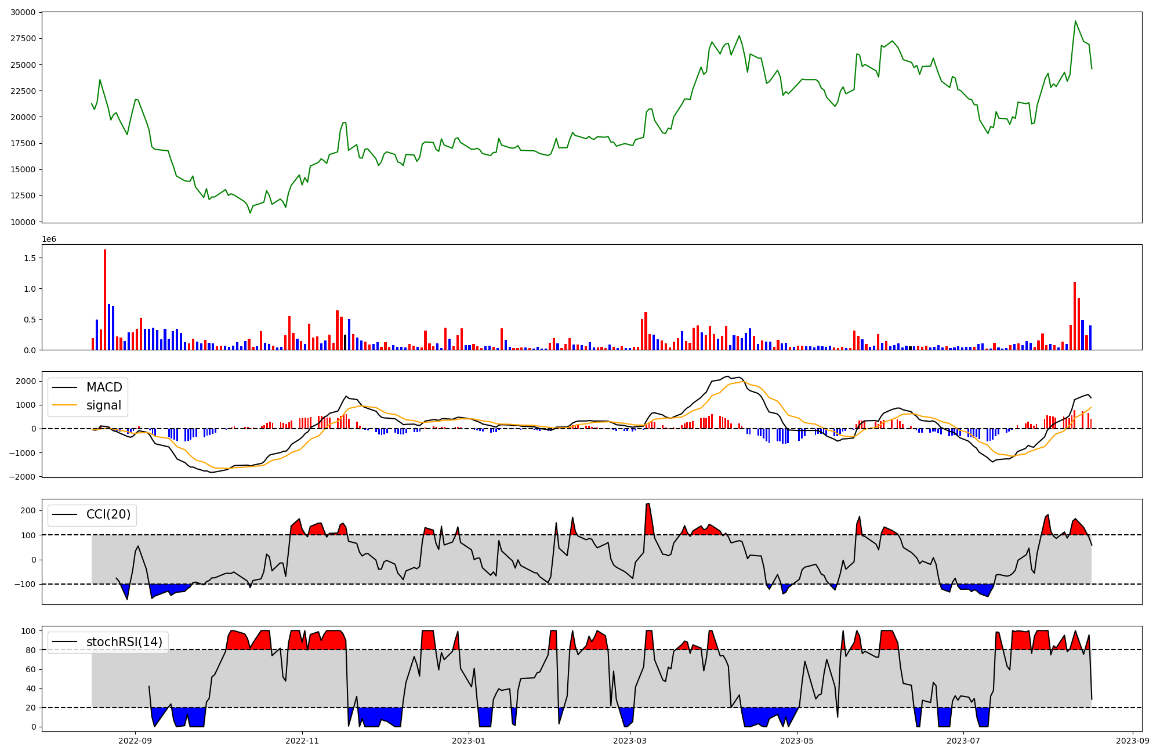Click the −2000 MACD axis tick label
This screenshot has width=1160, height=754.
(x=22, y=477)
